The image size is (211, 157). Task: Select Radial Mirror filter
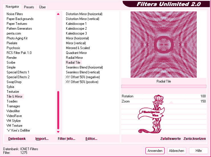pyautogui.click(x=74, y=58)
